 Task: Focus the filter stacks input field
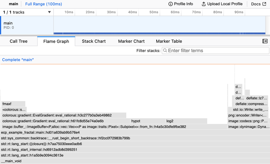[215, 51]
